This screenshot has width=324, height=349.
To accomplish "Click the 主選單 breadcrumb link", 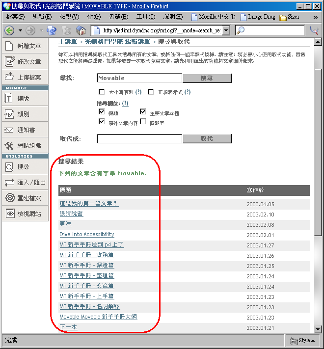I will click(x=68, y=42).
